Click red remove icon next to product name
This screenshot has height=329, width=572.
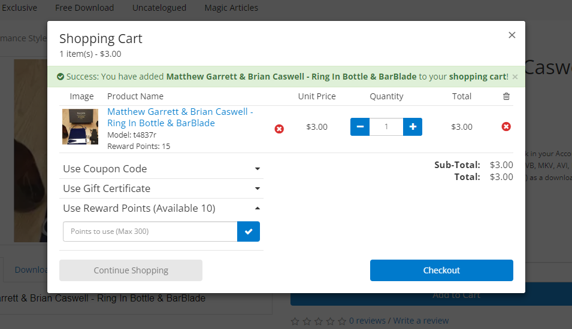(x=279, y=129)
